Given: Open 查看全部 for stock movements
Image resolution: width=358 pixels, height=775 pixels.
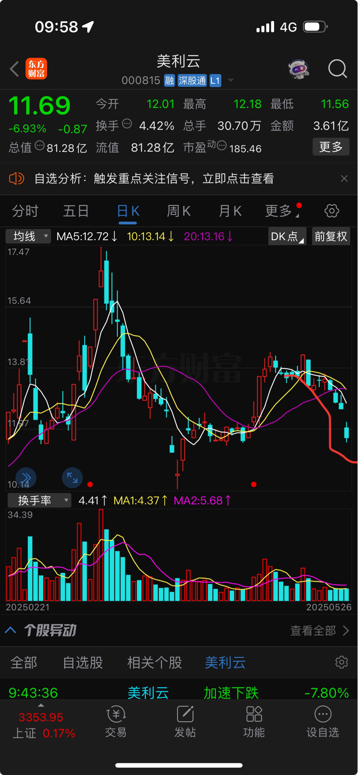Looking at the screenshot, I should pyautogui.click(x=319, y=631).
